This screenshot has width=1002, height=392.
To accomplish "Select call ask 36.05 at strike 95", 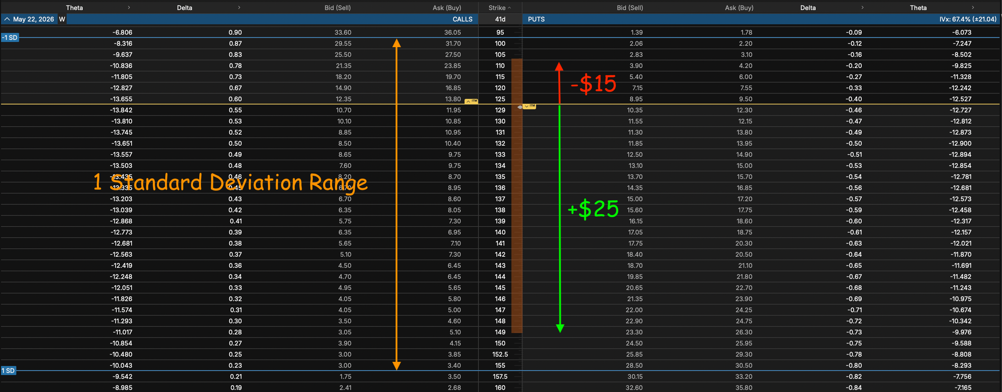I will (452, 32).
